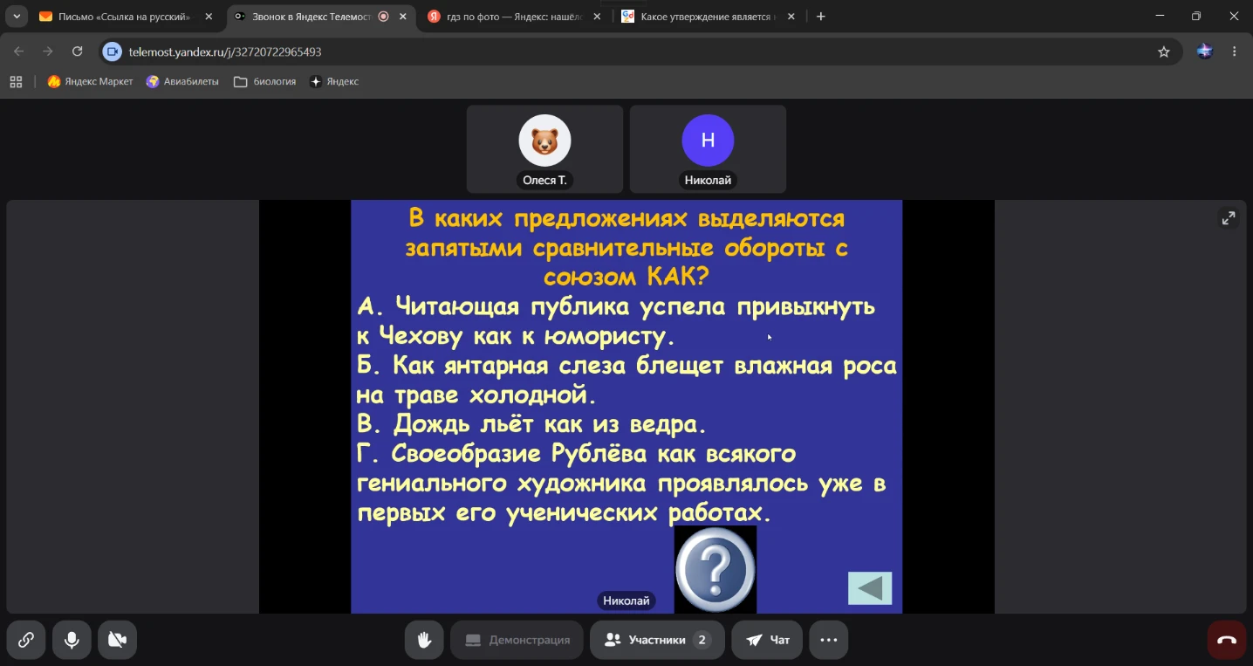Viewport: 1253px width, 666px height.
Task: Expand the shared screen to fullscreen
Action: click(x=1228, y=218)
